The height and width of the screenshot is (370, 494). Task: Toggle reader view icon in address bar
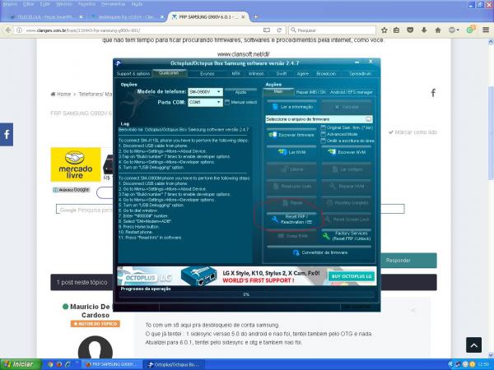(267, 30)
